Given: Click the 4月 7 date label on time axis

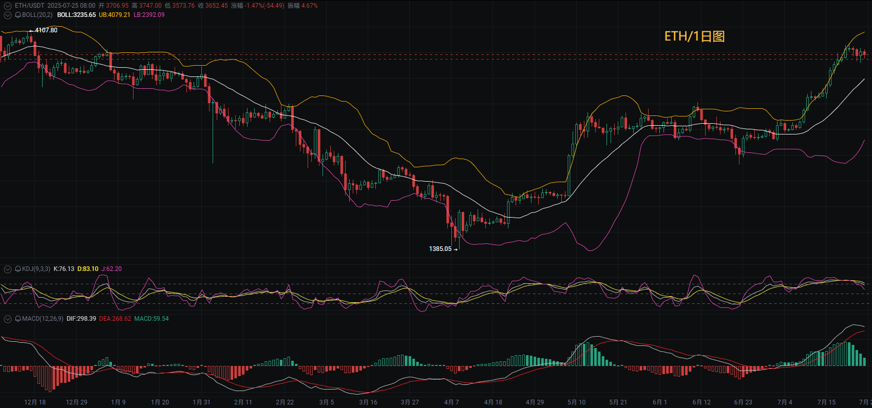Looking at the screenshot, I should (x=451, y=402).
